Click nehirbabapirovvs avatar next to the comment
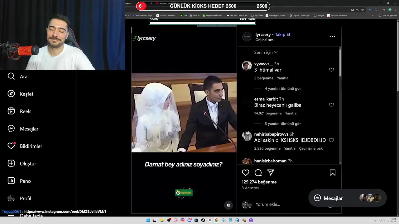The image size is (399, 224). (x=247, y=136)
